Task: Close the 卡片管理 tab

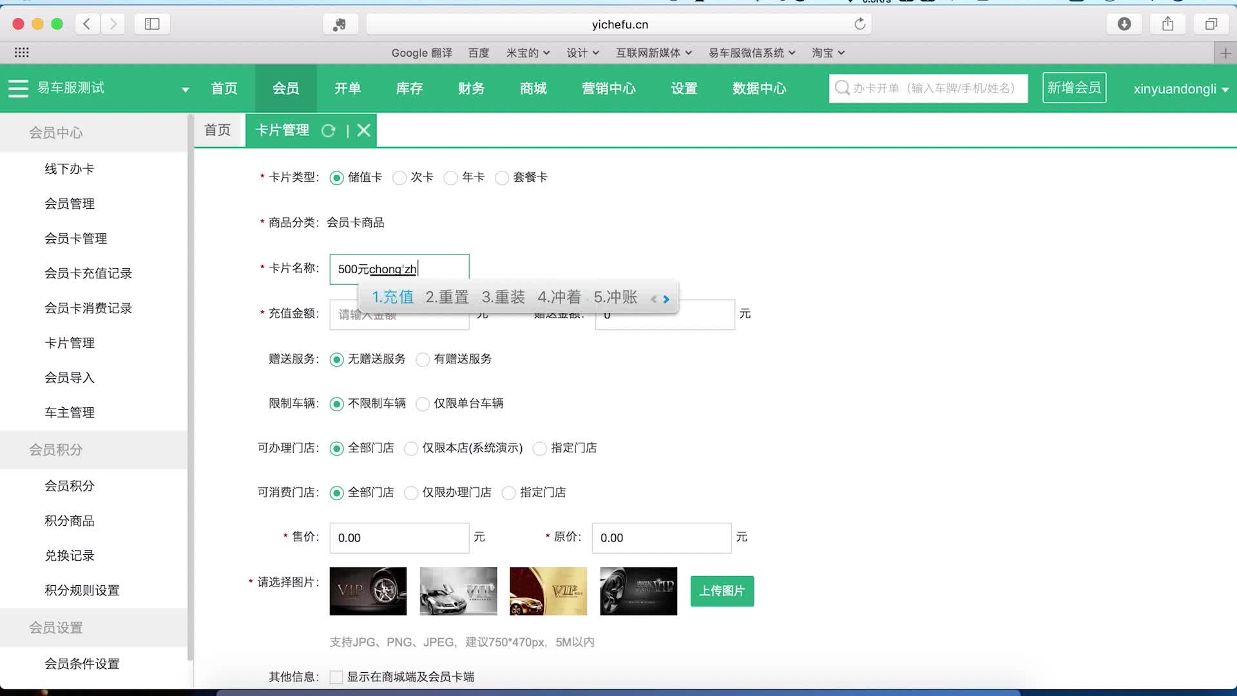Action: [x=364, y=131]
